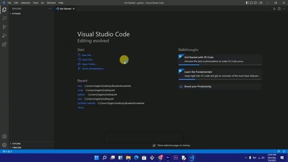The image size is (288, 162).
Task: Open the File menu
Action: (9, 3)
